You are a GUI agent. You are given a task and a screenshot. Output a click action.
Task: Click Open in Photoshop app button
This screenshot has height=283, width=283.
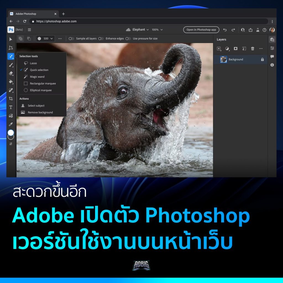(201, 30)
